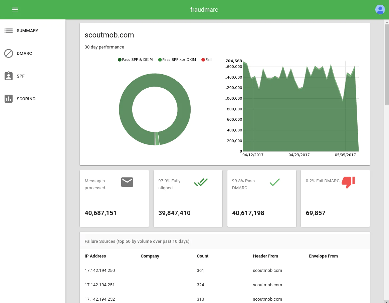Click the DMARC blocked-circle icon

tap(8, 54)
